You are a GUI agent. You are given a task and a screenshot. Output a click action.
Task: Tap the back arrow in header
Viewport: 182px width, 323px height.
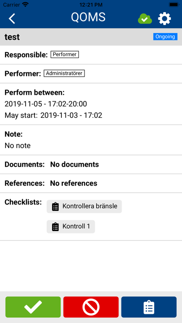point(12,19)
